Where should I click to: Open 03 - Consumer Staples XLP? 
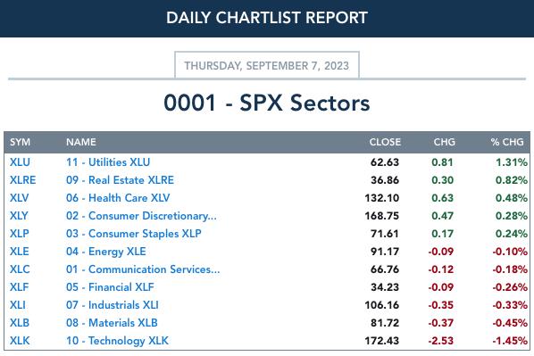point(134,234)
